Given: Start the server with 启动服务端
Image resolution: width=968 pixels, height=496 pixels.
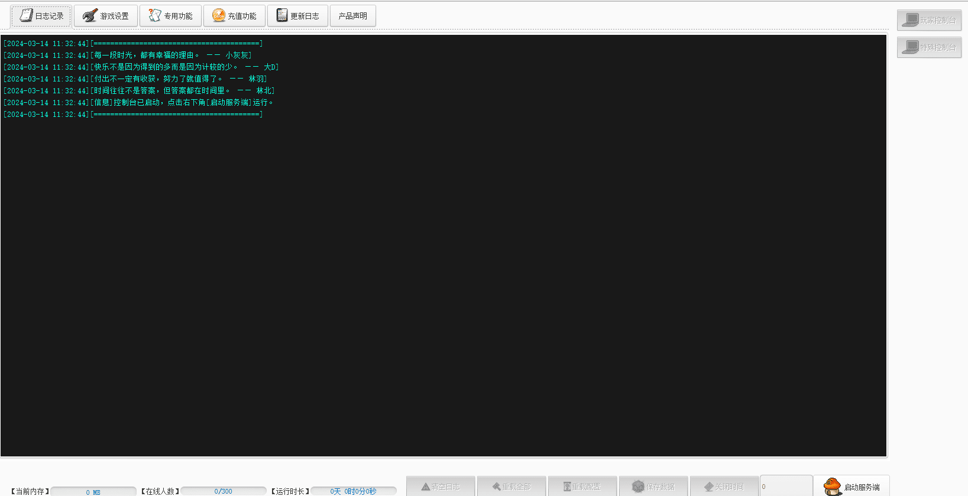Looking at the screenshot, I should tap(852, 487).
